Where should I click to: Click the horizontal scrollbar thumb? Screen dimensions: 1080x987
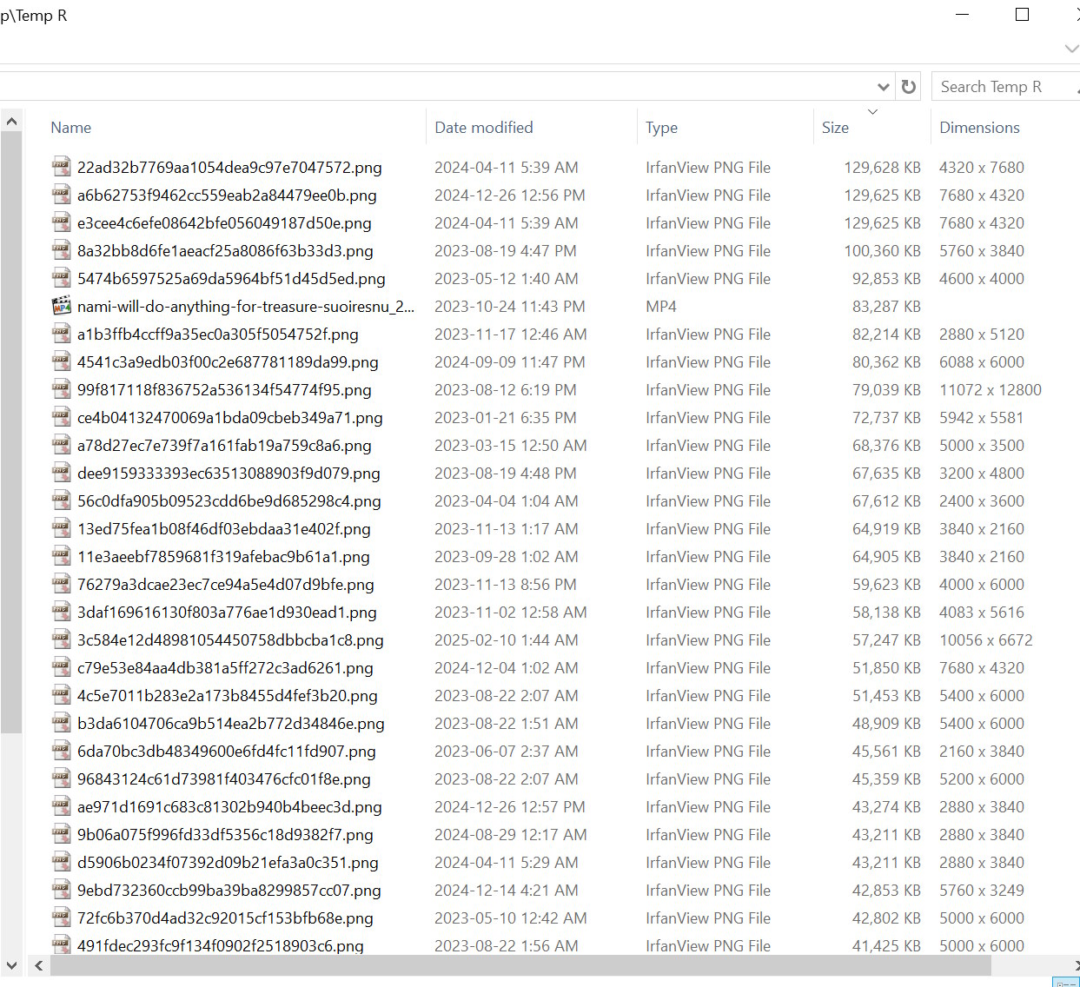(520, 965)
